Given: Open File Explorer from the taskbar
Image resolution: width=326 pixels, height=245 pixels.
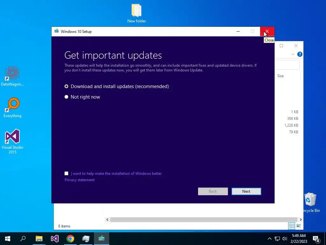Looking at the screenshot, I should point(39,239).
